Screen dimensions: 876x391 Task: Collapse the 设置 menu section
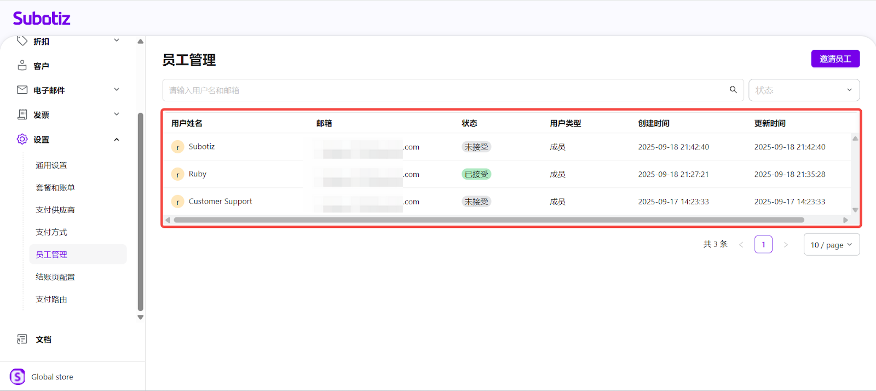[117, 140]
